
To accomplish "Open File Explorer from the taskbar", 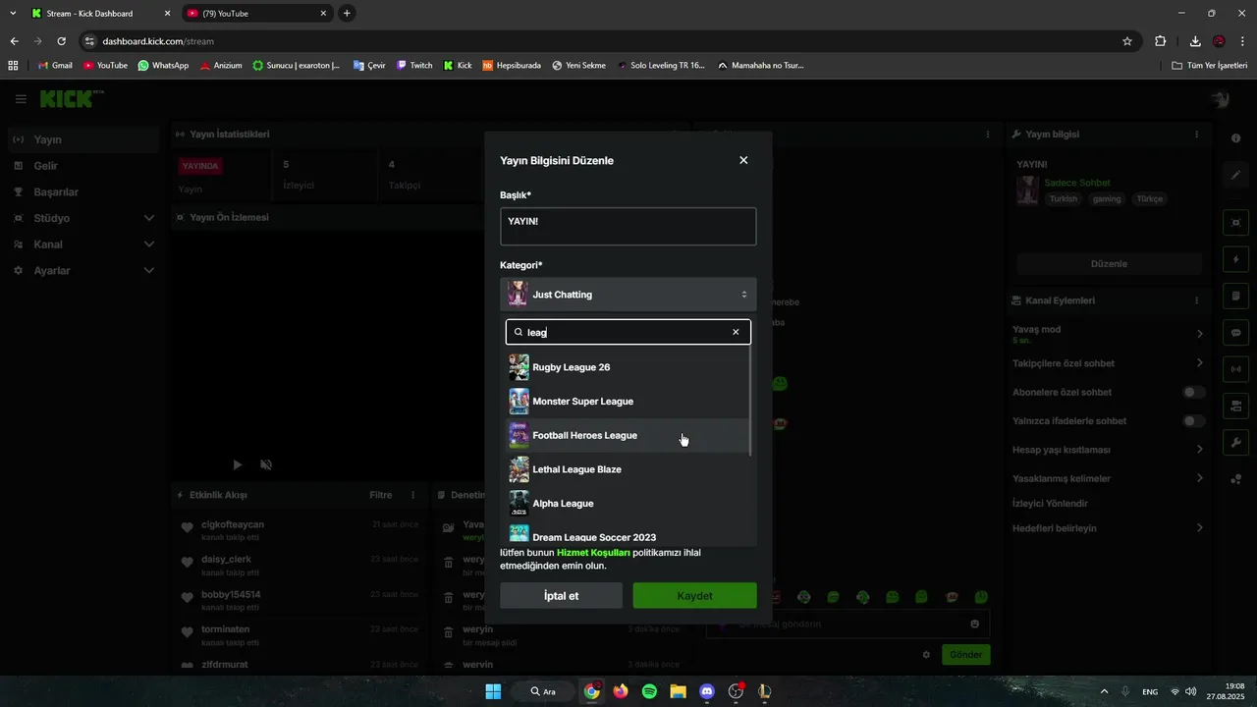I will click(678, 691).
